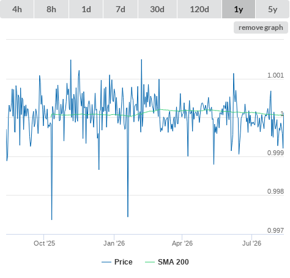Screen dimensions: 290x278
Task: Click the remove graph button
Action: click(261, 27)
